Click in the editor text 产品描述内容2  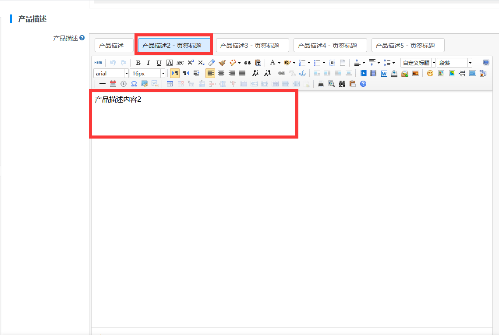118,100
